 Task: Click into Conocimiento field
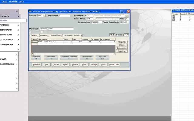click(x=97, y=22)
